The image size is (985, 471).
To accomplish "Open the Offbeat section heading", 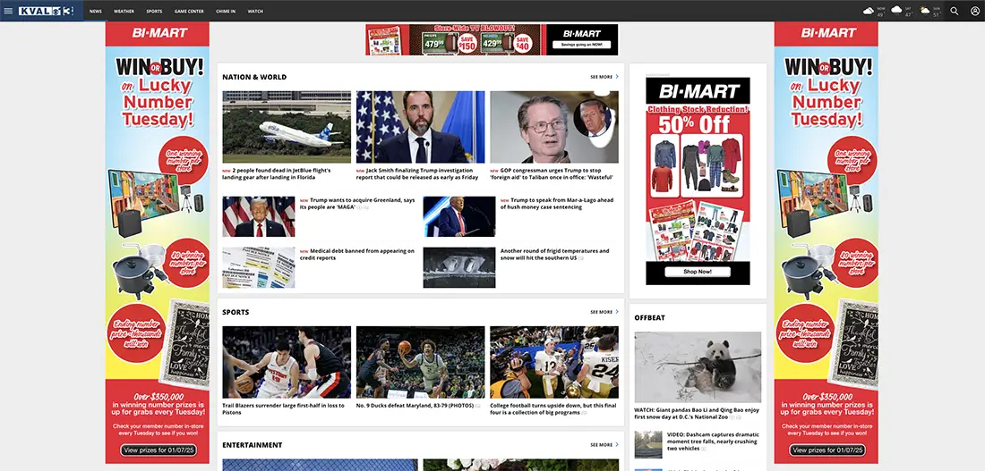I will tap(649, 317).
